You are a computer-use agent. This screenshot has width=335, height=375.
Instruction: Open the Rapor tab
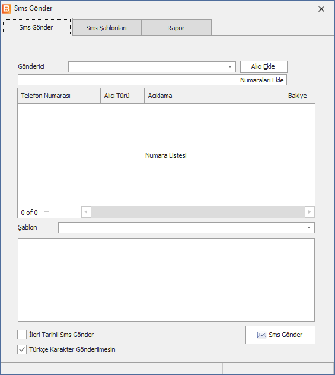point(176,27)
